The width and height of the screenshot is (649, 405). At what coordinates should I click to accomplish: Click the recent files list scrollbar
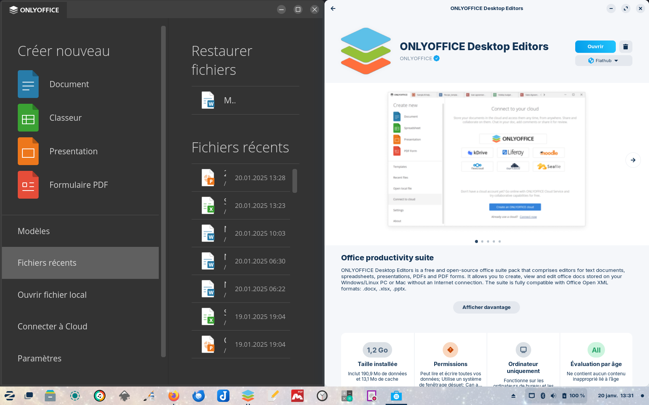(295, 181)
